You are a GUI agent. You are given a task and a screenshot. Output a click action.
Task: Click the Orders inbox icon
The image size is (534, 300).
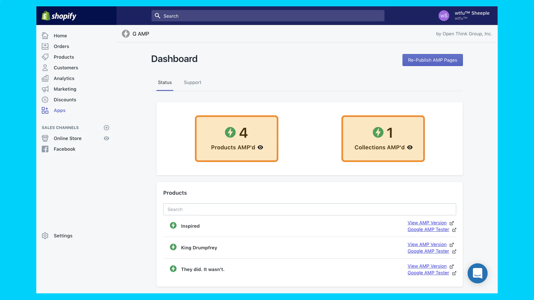(45, 46)
